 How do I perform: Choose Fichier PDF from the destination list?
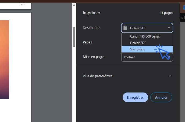tap(138, 43)
